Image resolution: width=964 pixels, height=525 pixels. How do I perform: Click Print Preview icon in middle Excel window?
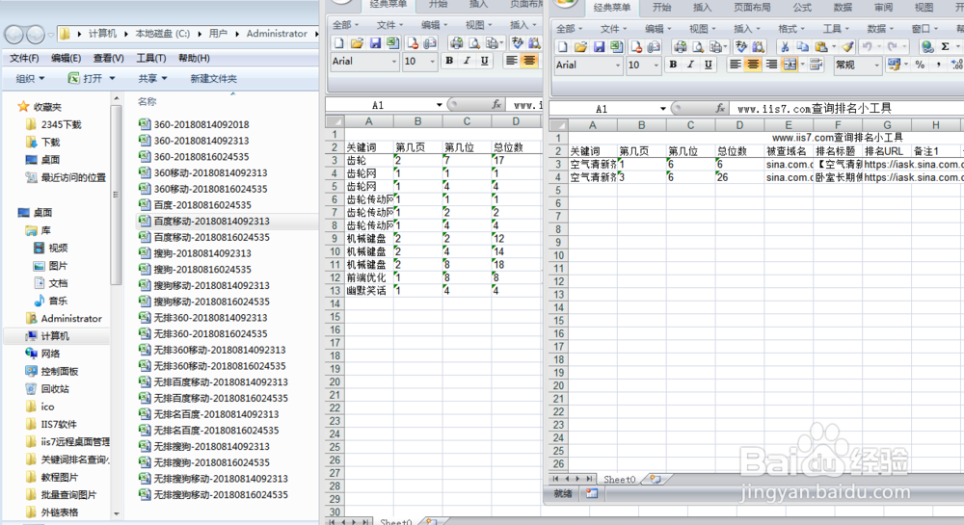474,43
